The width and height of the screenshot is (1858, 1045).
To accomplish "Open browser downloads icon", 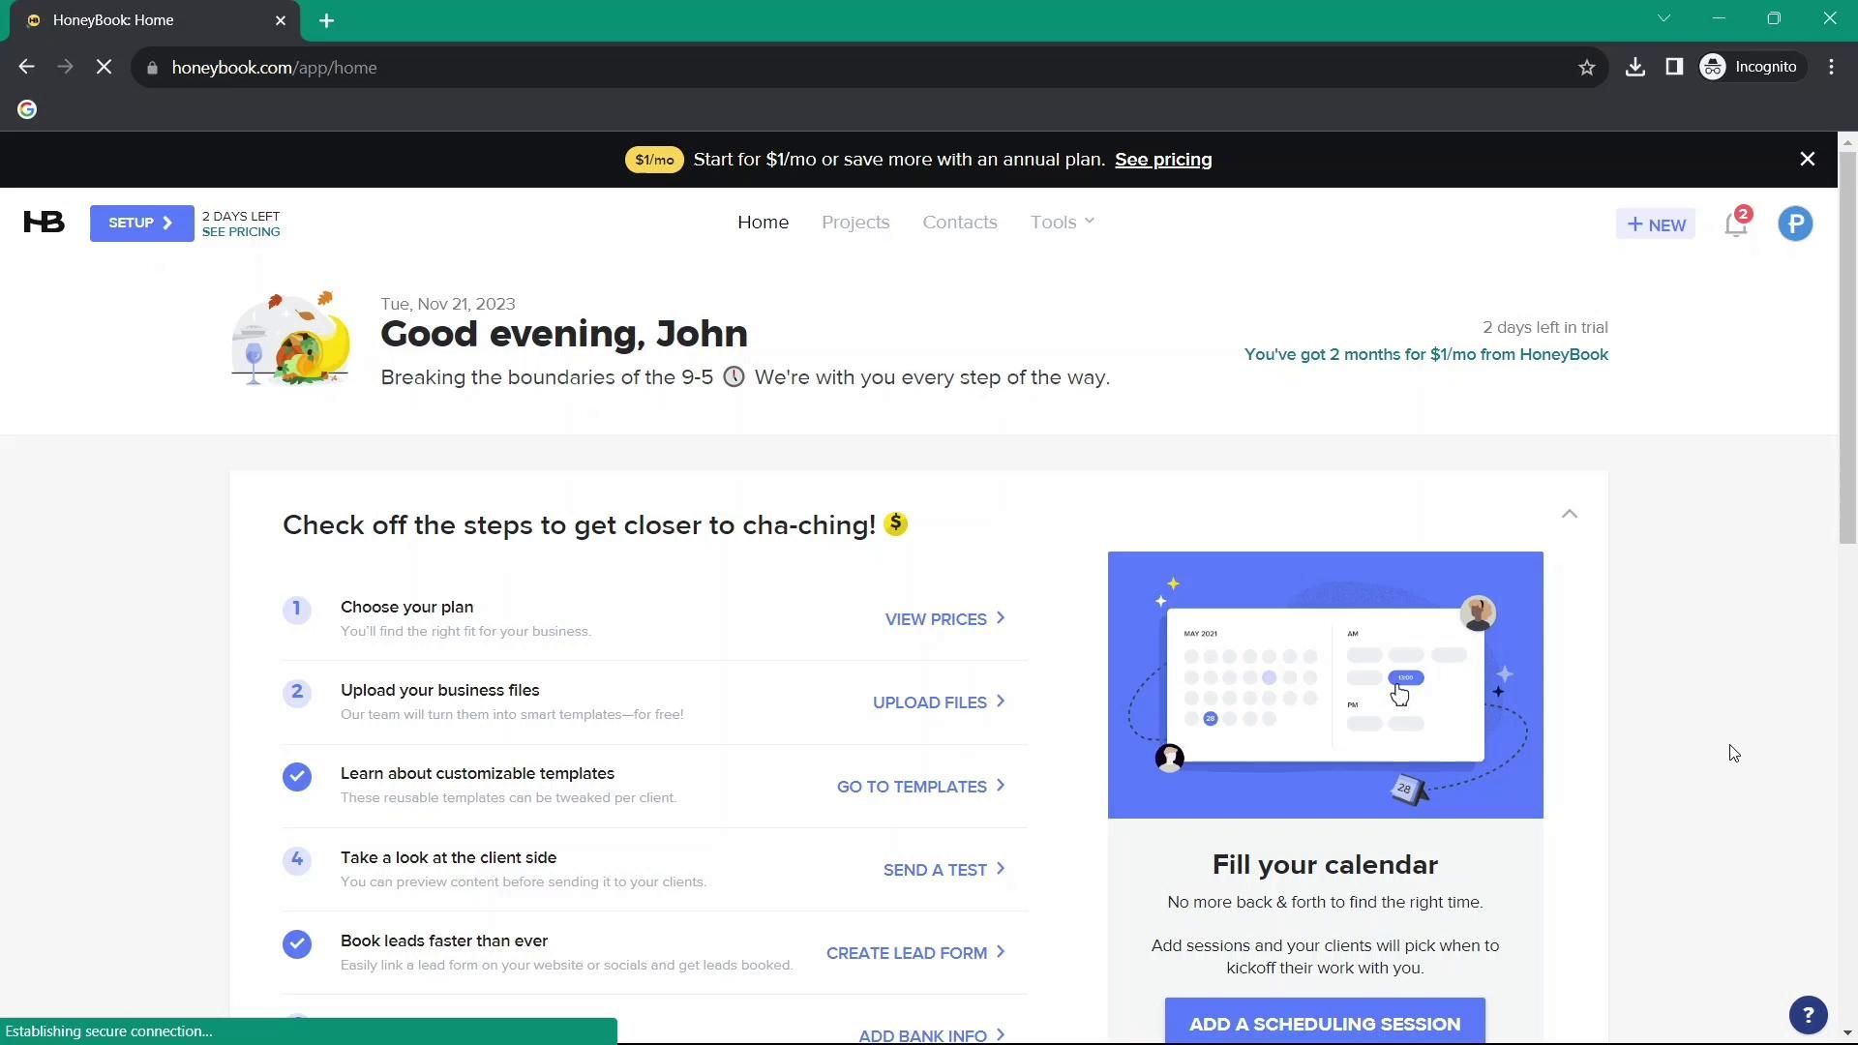I will click(x=1635, y=68).
